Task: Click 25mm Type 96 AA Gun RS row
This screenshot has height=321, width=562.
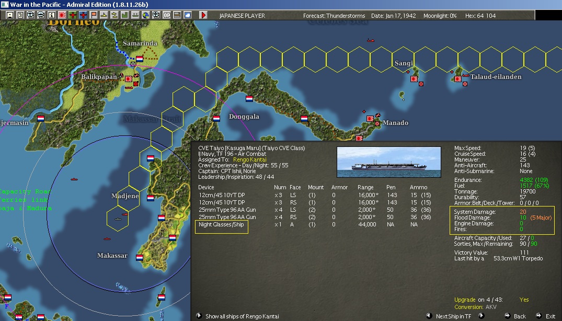Action: (315, 217)
